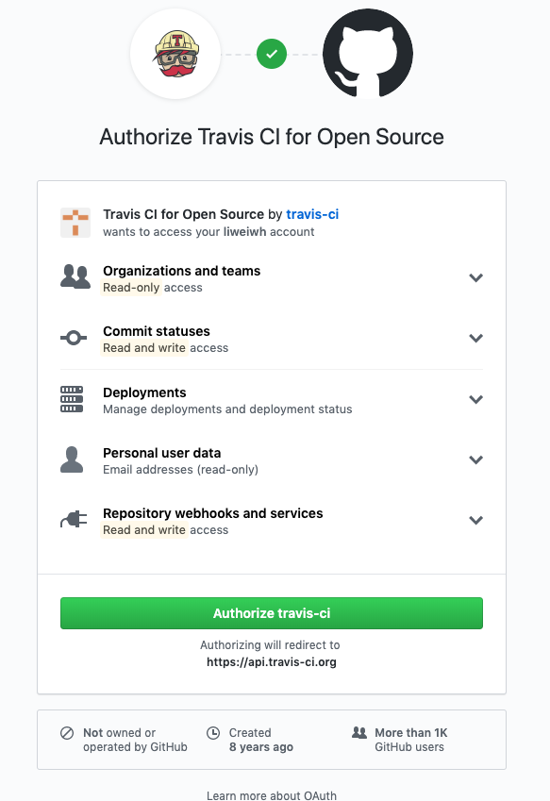Click the Organizations and teams people icon
Viewport: 550px width, 801px height.
point(75,276)
